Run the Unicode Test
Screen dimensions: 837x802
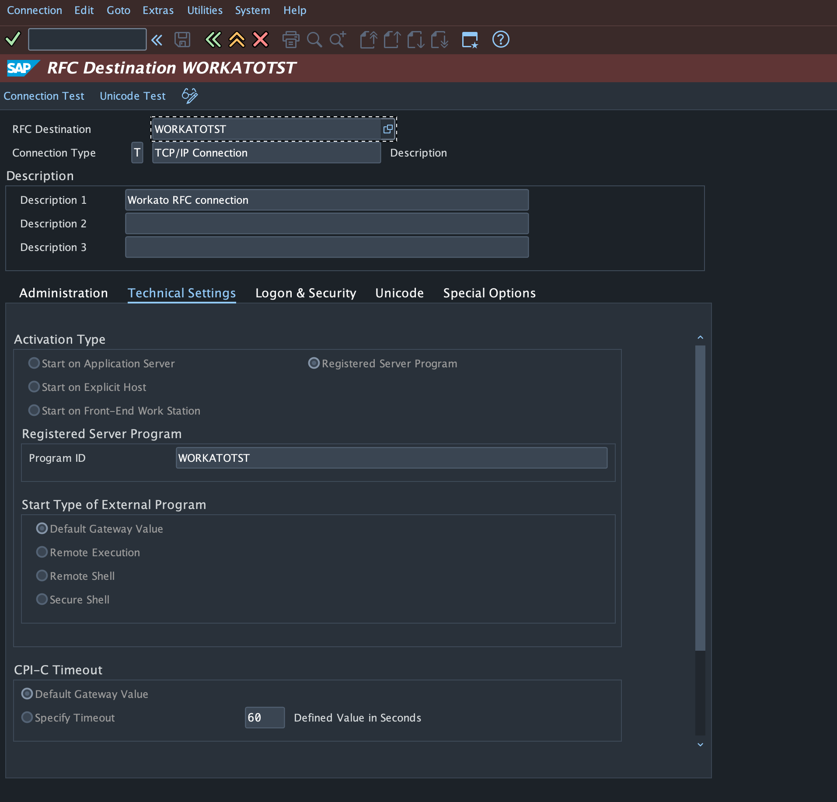coord(133,96)
